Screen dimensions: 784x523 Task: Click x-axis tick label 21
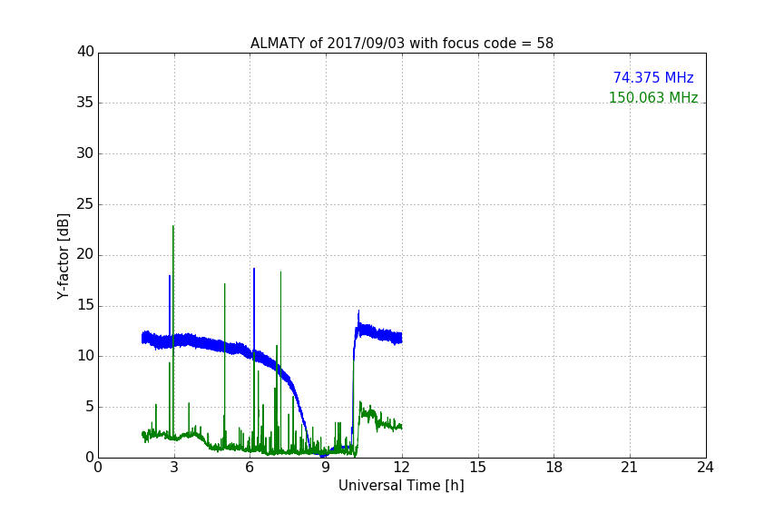[630, 468]
